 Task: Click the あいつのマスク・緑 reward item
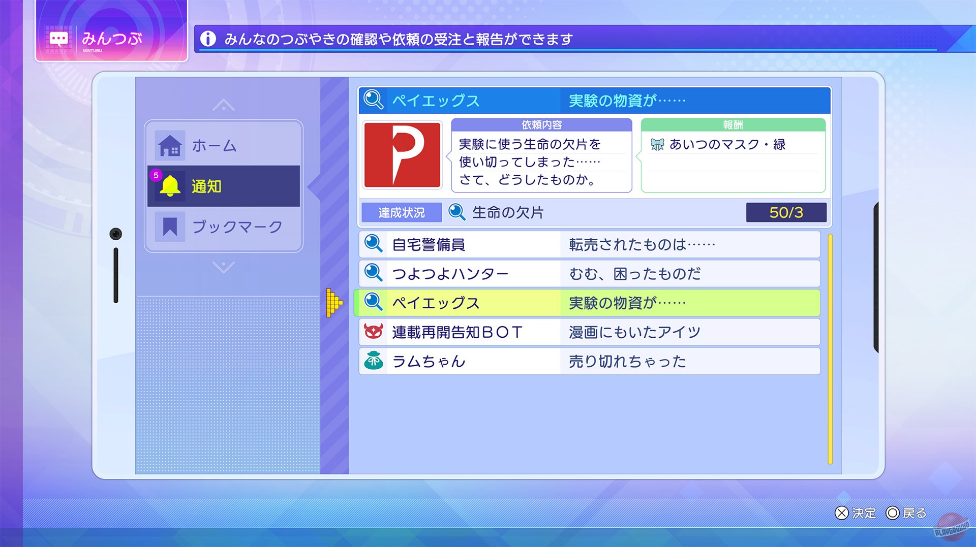click(727, 145)
